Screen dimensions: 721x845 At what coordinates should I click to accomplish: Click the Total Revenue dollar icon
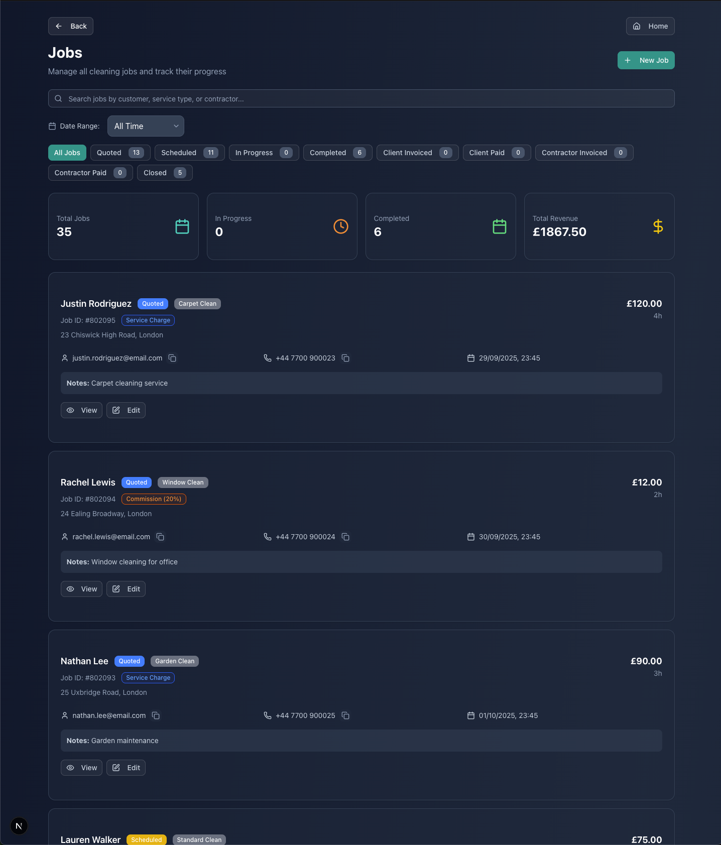[658, 226]
